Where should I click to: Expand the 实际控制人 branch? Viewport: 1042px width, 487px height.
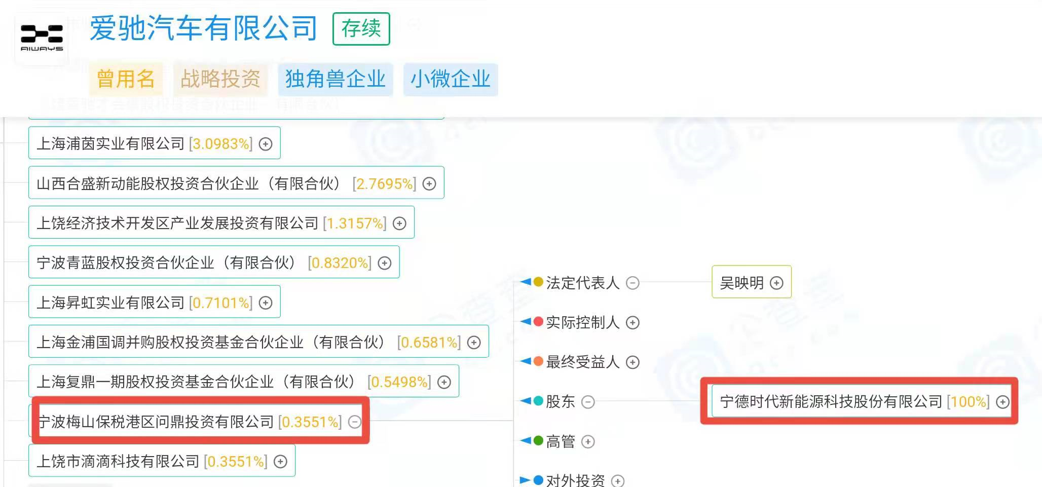[x=632, y=322]
